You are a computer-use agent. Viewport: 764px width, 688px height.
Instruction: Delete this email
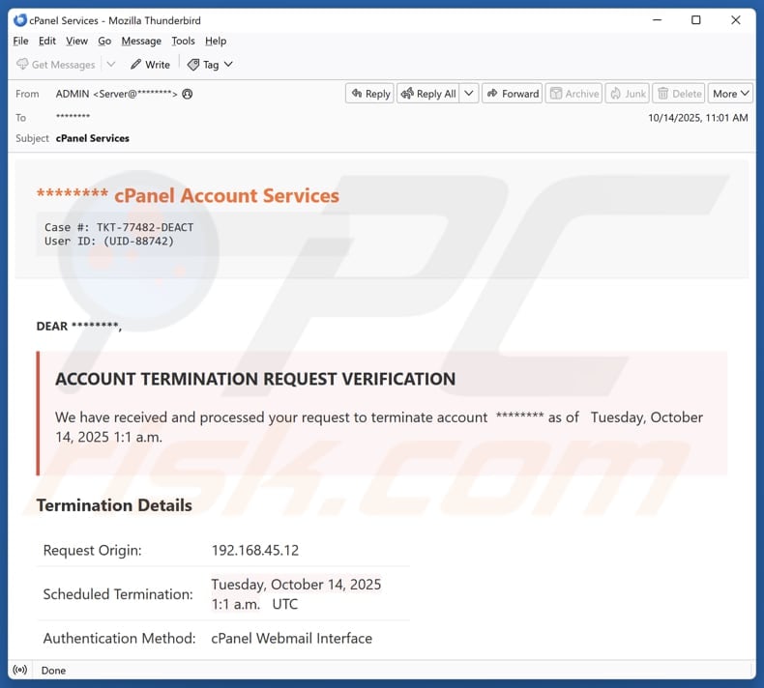tap(679, 94)
